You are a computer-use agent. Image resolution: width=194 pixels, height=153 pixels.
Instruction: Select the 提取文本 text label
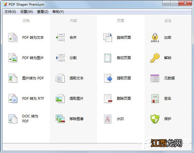pyautogui.click(x=76, y=78)
